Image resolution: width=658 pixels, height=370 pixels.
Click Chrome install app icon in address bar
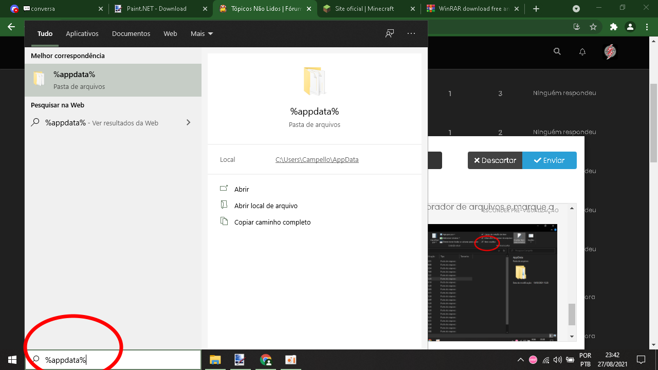point(577,27)
